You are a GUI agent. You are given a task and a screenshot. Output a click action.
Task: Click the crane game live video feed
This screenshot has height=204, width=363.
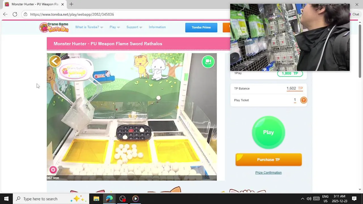pos(132,117)
